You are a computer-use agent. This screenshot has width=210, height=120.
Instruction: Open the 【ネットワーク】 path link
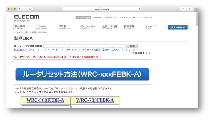(x=37, y=50)
